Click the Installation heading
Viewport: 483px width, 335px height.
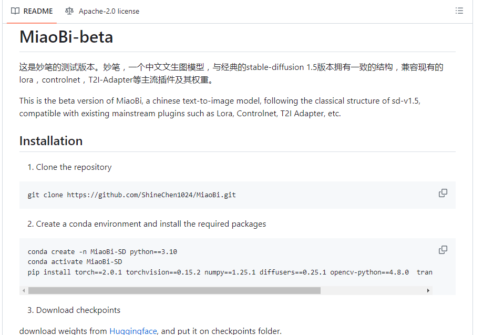51,141
